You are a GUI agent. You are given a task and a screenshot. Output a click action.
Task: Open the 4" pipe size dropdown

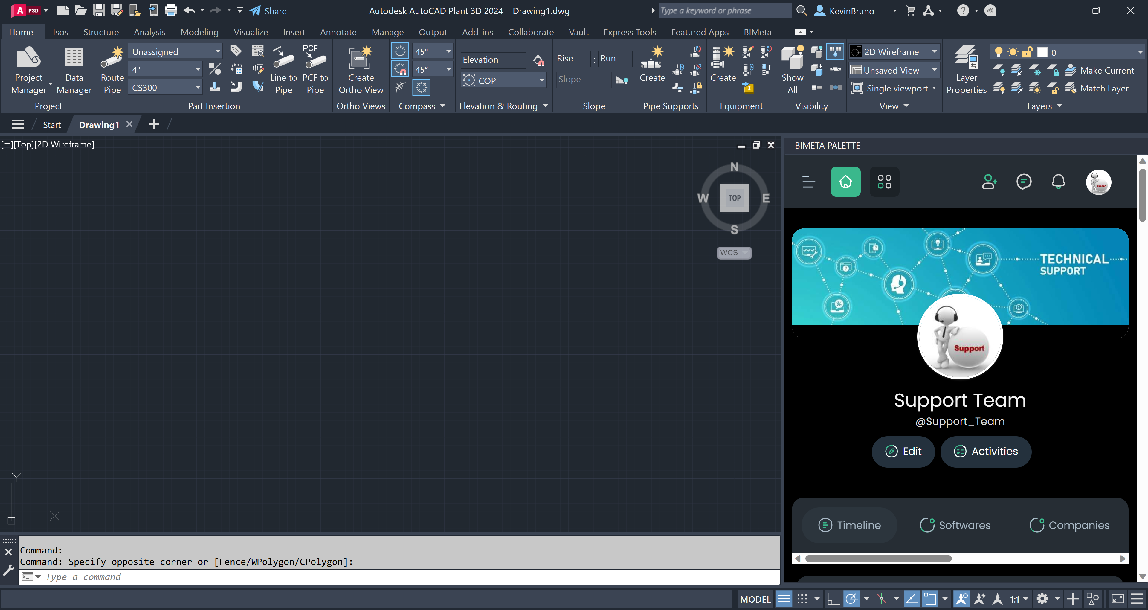[x=165, y=70]
